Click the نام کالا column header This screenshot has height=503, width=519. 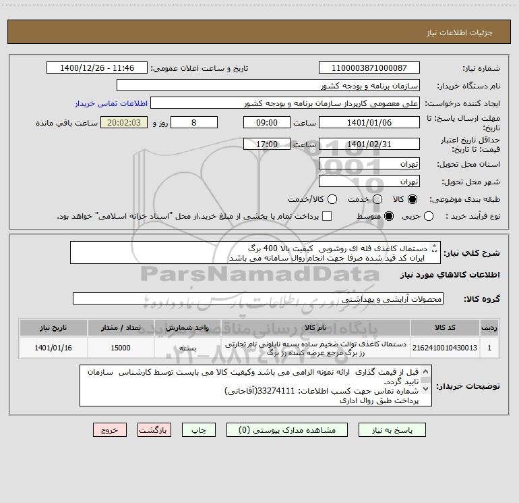(315, 327)
